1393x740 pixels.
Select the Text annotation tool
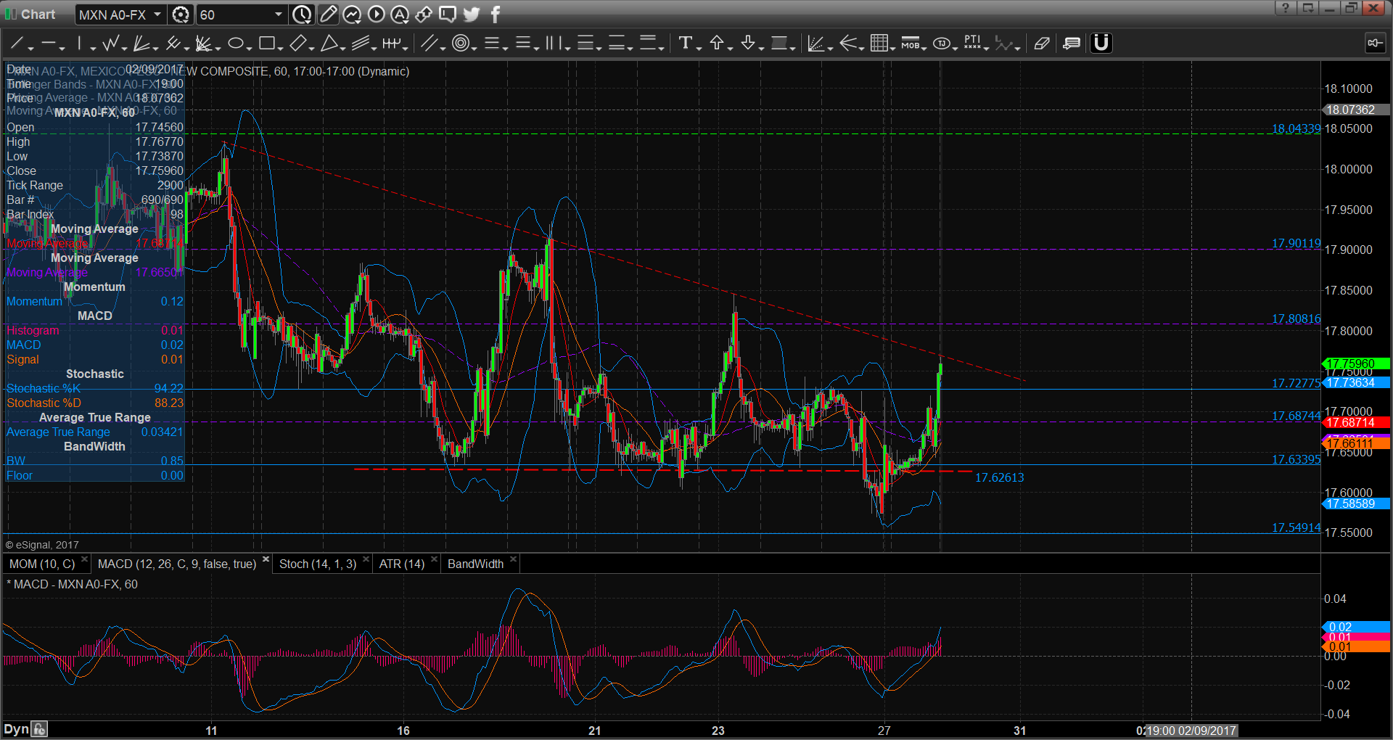click(x=685, y=44)
